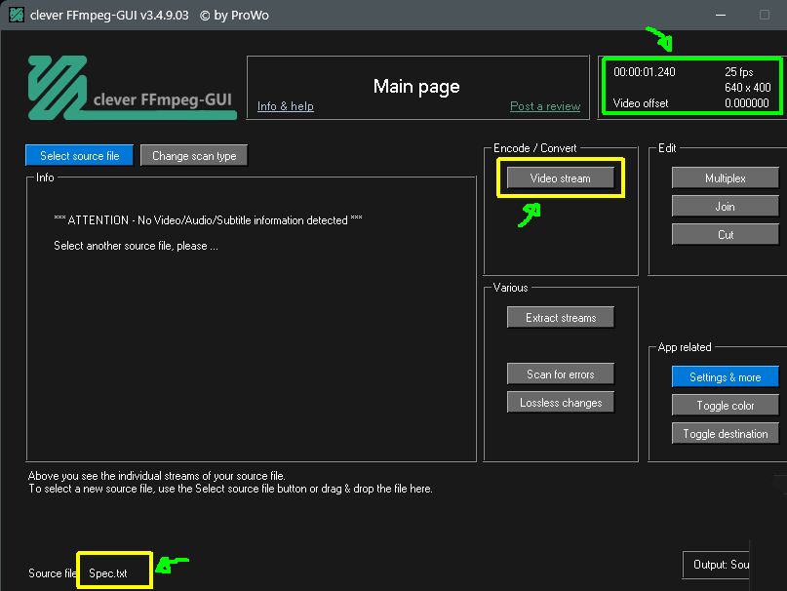Click the Select source file button
Image resolution: width=787 pixels, height=591 pixels.
click(79, 156)
